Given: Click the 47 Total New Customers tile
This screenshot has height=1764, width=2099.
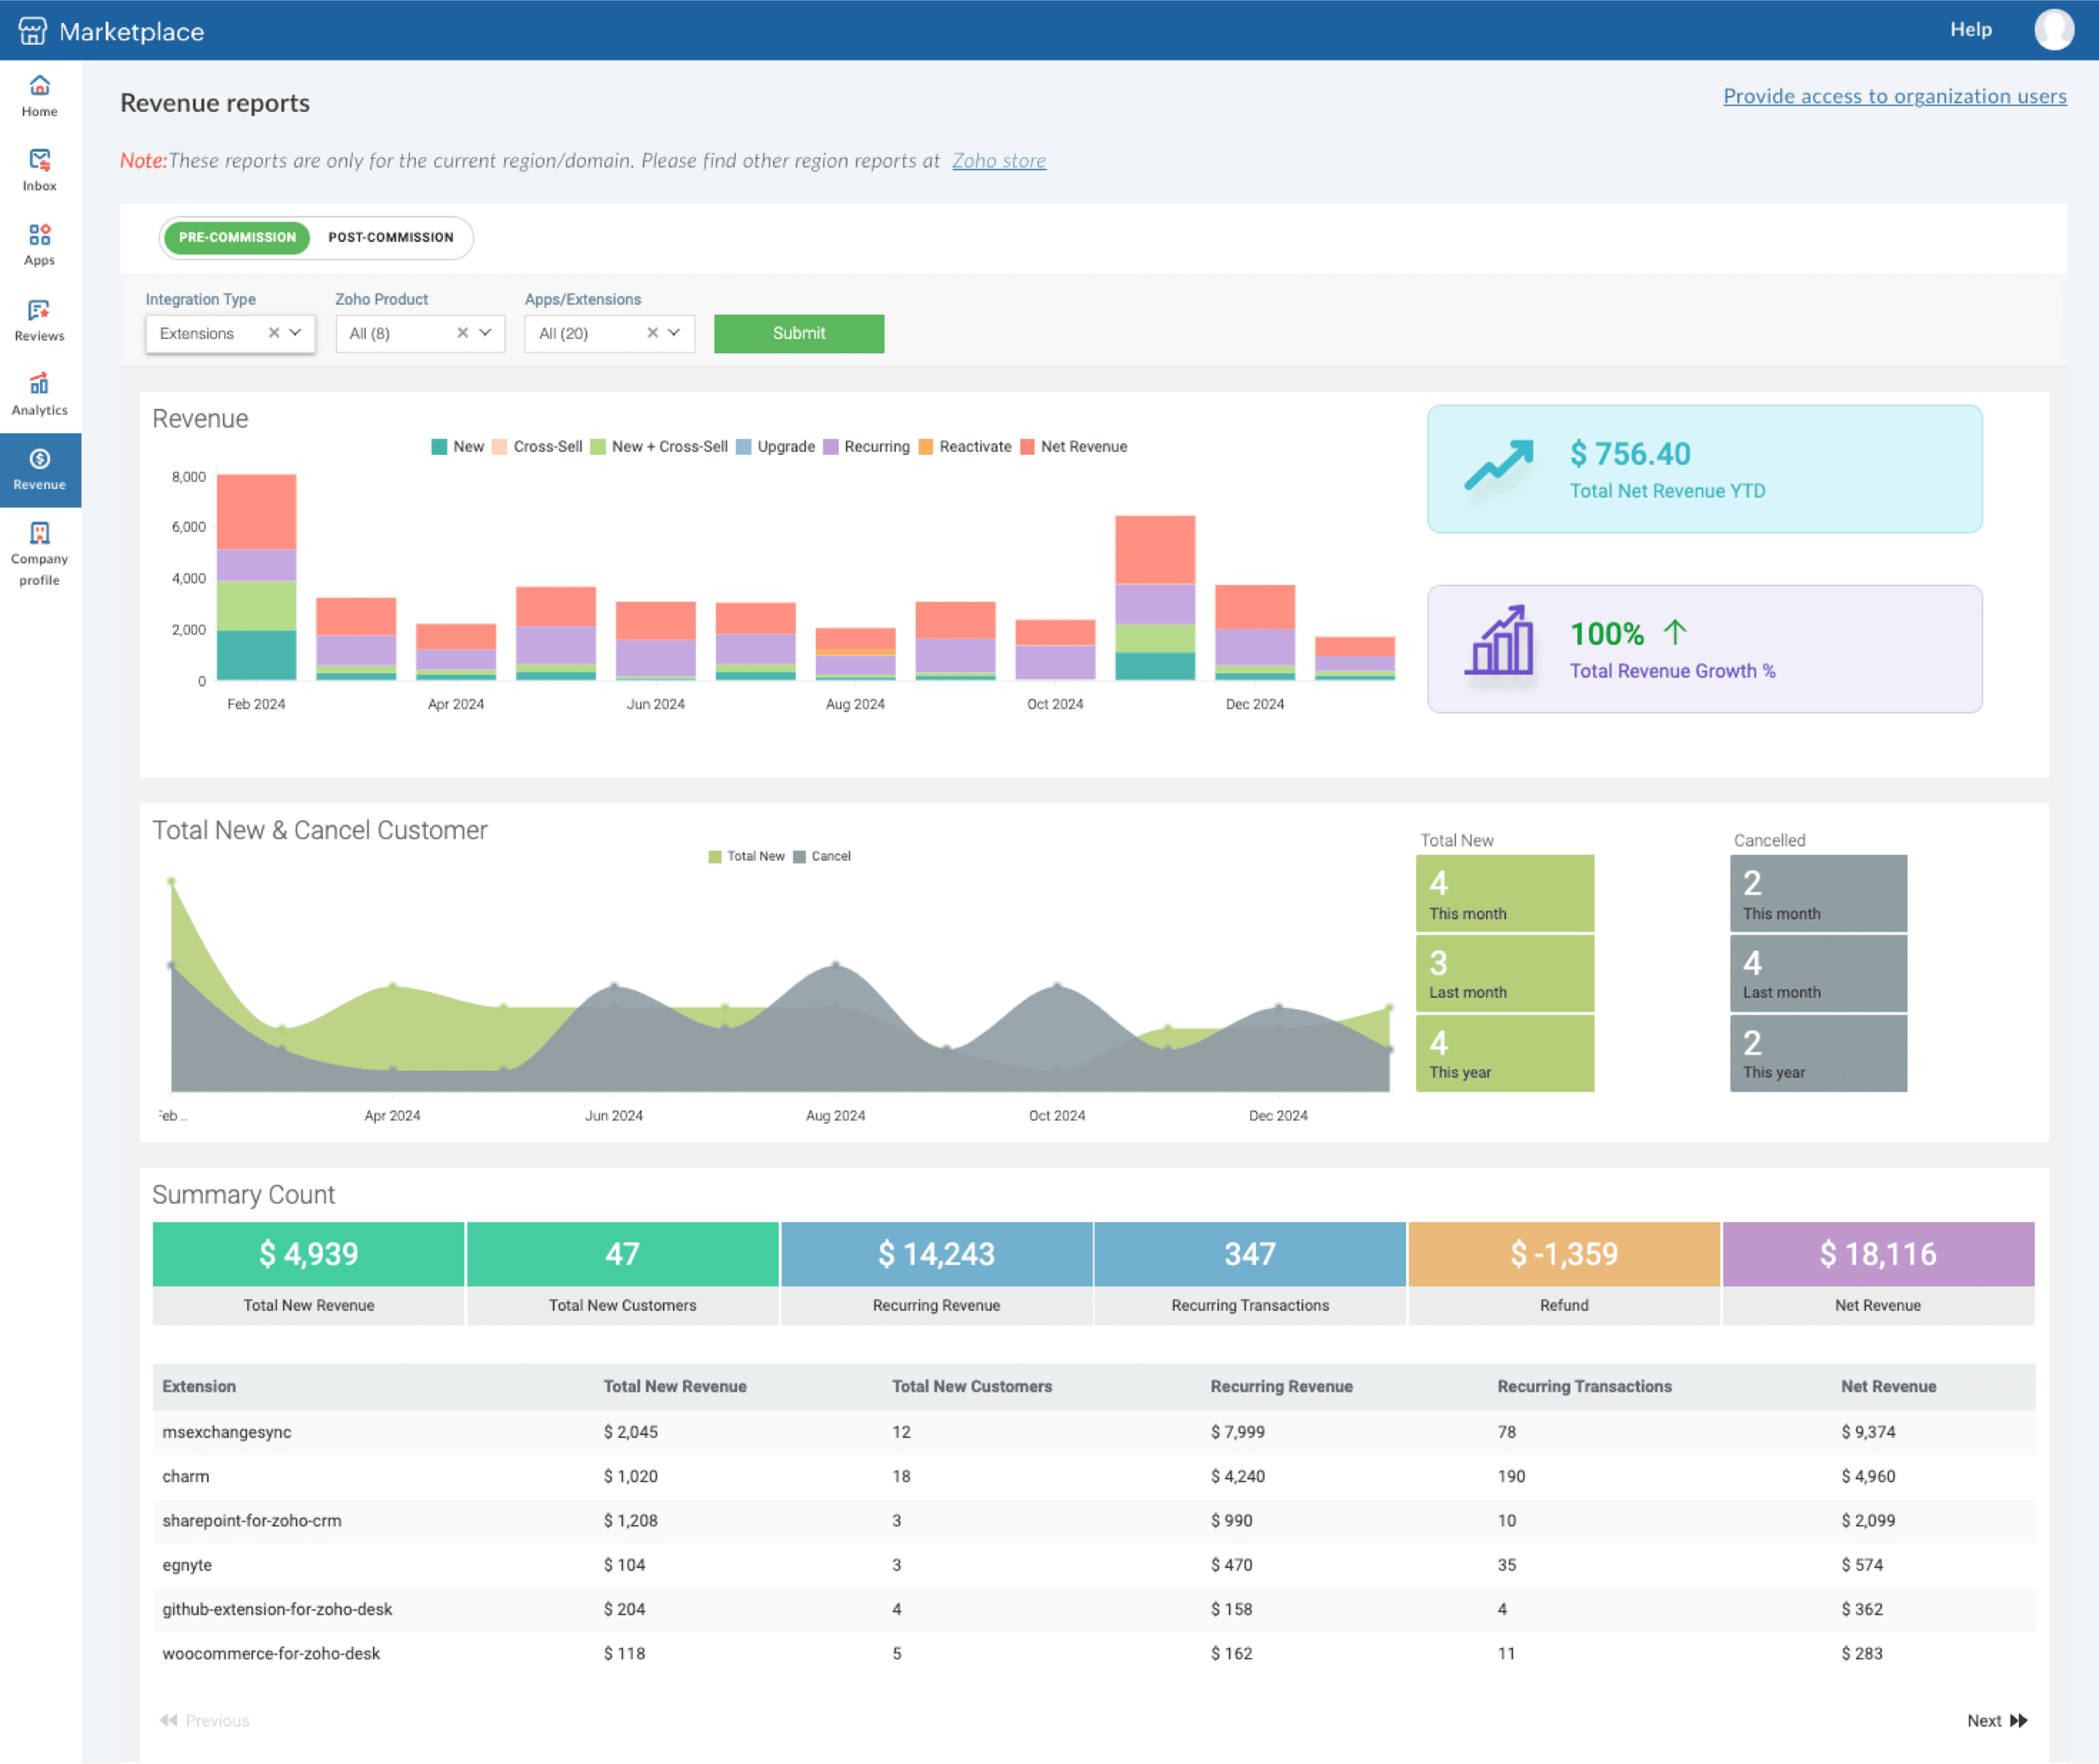Looking at the screenshot, I should 622,1273.
